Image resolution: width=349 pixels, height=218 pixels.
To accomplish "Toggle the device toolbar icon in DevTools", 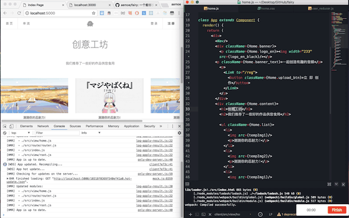I will [x=12, y=126].
